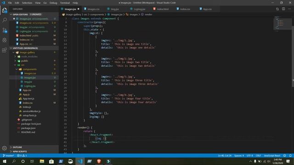The image size is (294, 165).
Task: Switch to the LrgImg.jsx editor tab
Action: click(x=139, y=9)
